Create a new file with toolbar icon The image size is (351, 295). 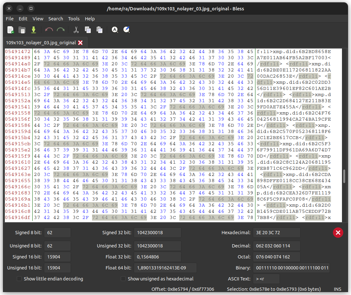pyautogui.click(x=11, y=30)
